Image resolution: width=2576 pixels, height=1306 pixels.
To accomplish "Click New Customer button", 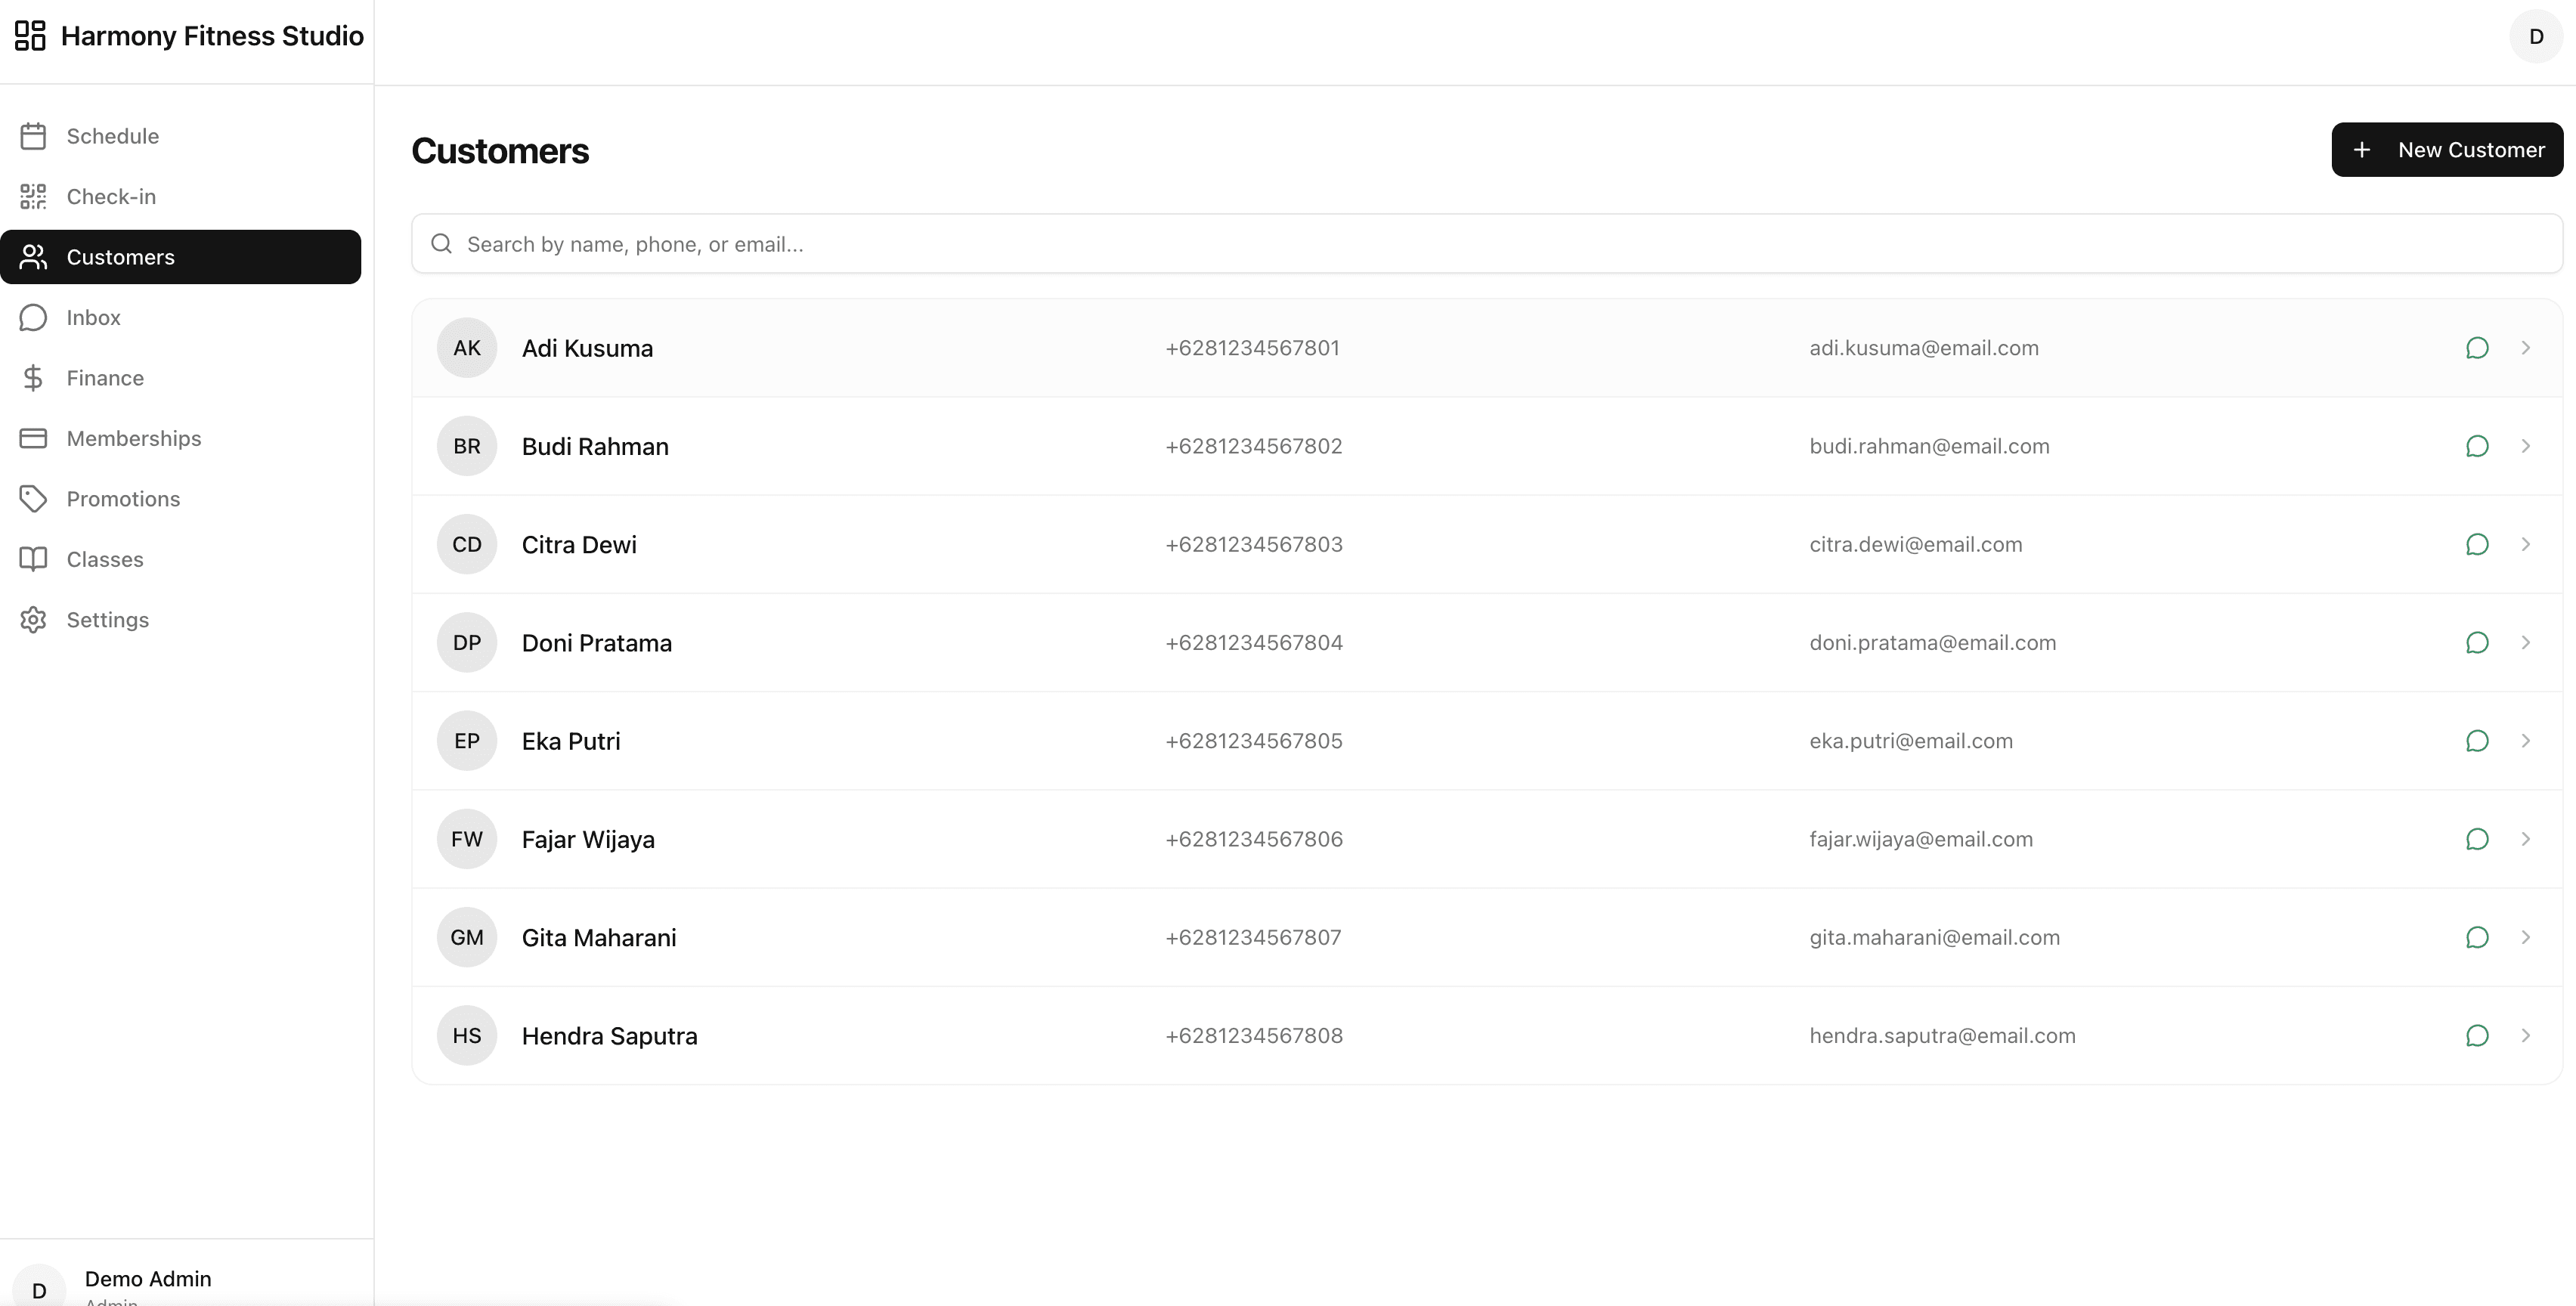I will click(2446, 150).
